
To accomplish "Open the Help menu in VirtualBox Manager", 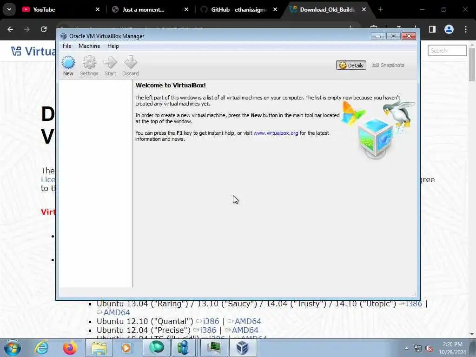I will [x=113, y=46].
